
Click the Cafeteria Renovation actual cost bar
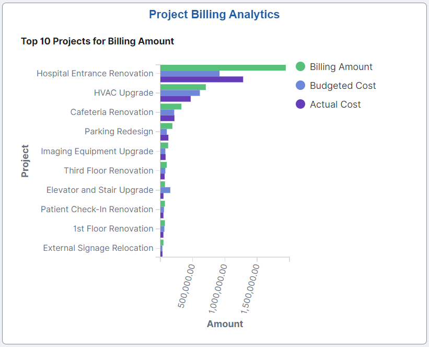pyautogui.click(x=166, y=118)
